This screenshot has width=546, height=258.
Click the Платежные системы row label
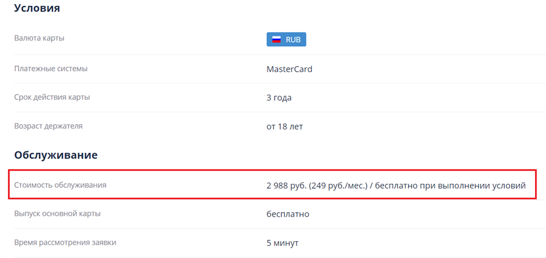[51, 68]
